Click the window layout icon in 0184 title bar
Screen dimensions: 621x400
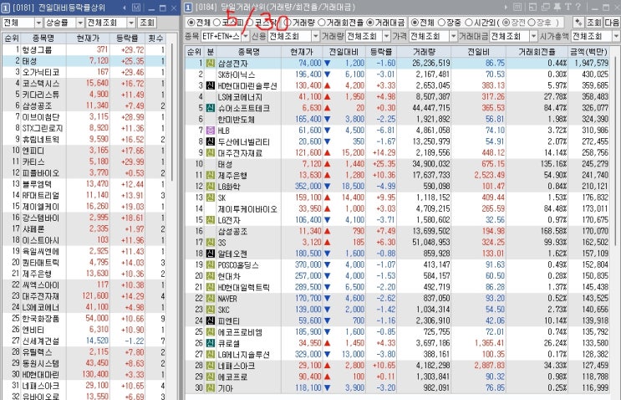[532, 8]
